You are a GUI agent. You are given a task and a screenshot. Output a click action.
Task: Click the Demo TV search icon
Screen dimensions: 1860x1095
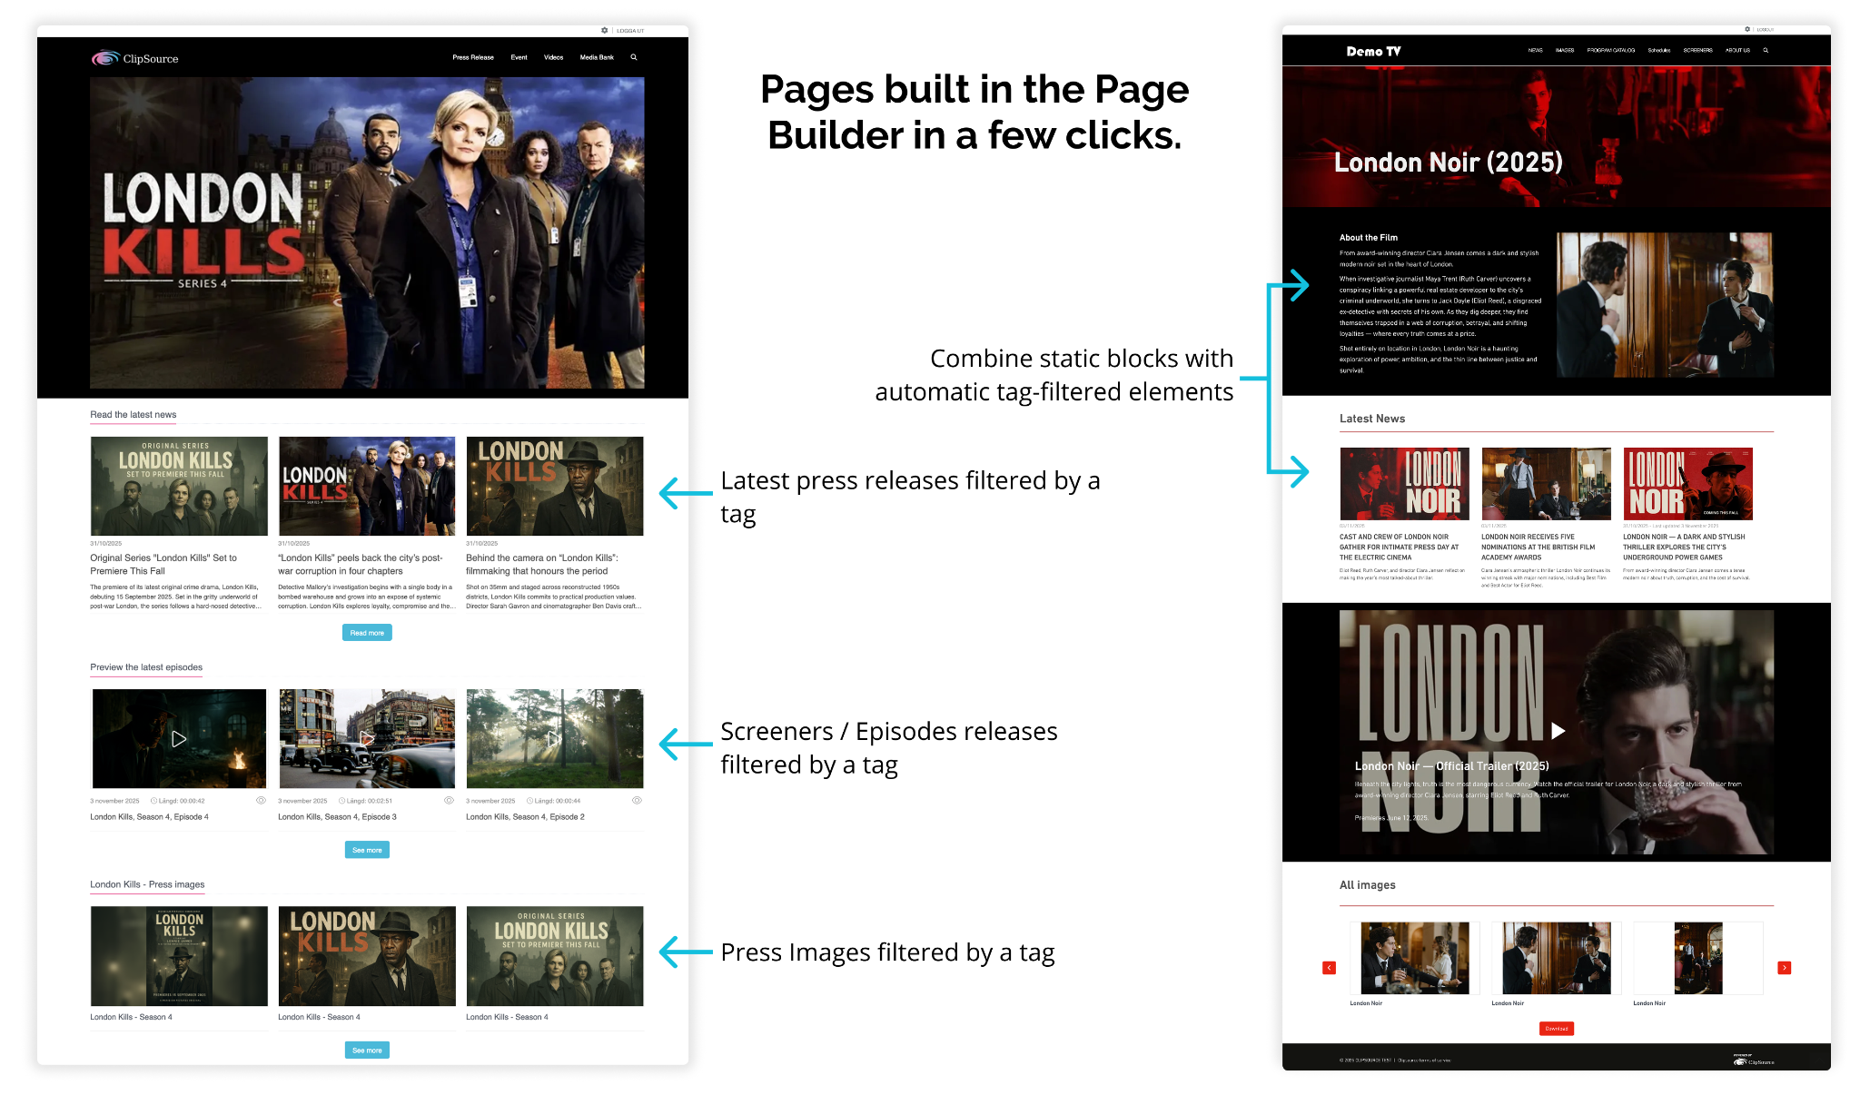[1766, 51]
